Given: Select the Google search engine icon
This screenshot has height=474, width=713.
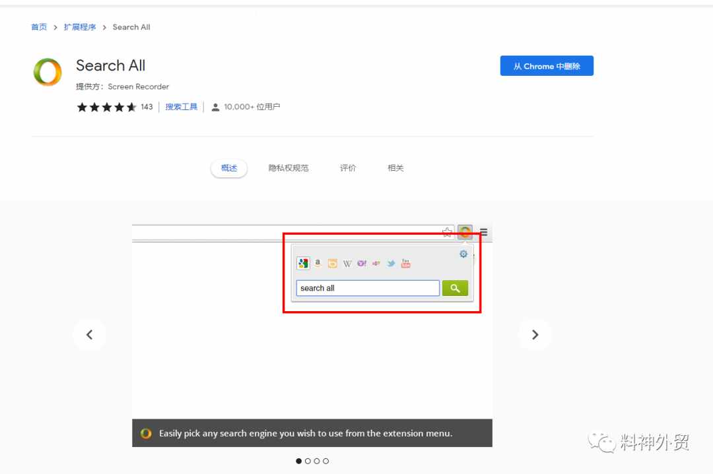Looking at the screenshot, I should [303, 263].
